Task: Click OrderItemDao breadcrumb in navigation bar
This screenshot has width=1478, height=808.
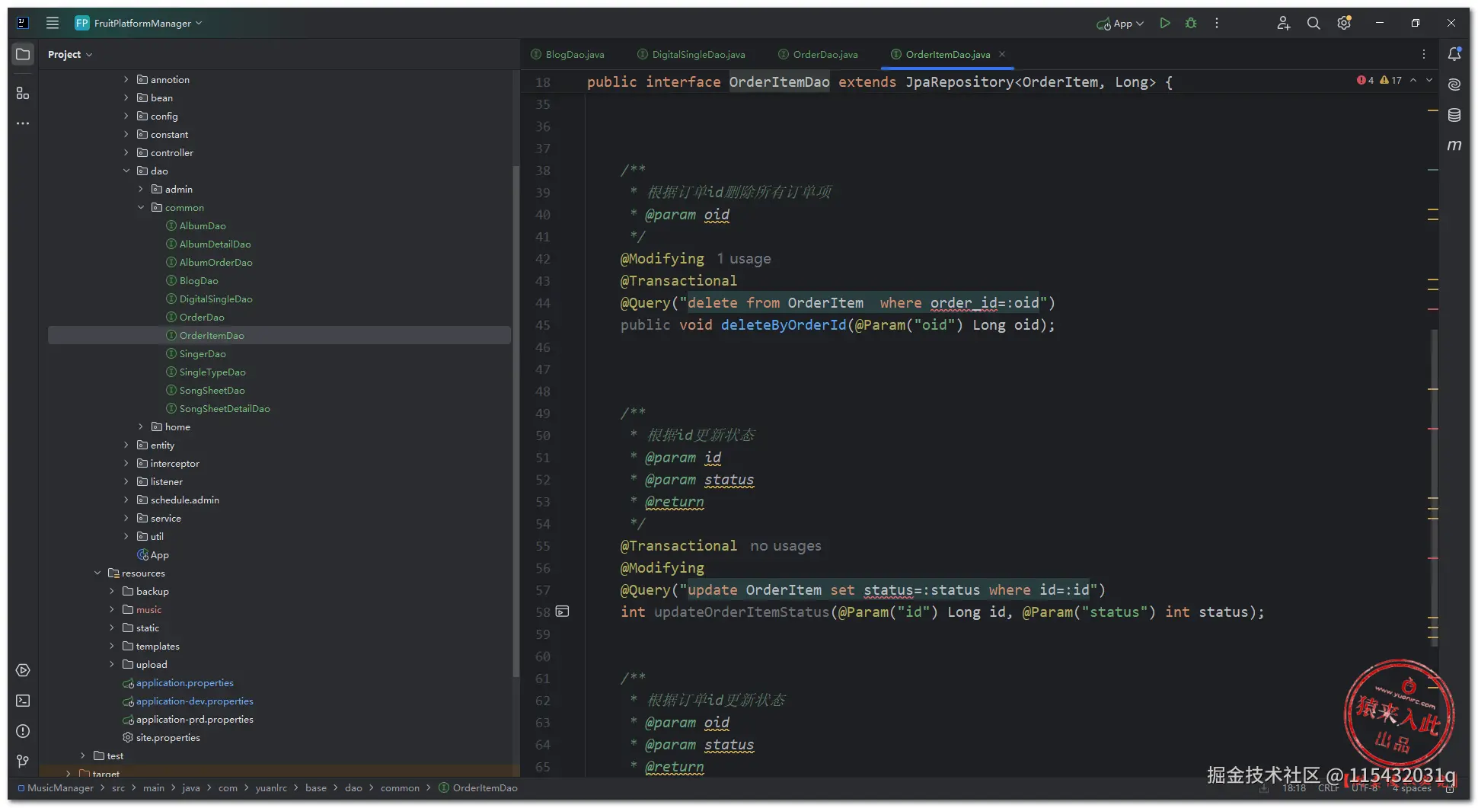Action: [x=478, y=787]
